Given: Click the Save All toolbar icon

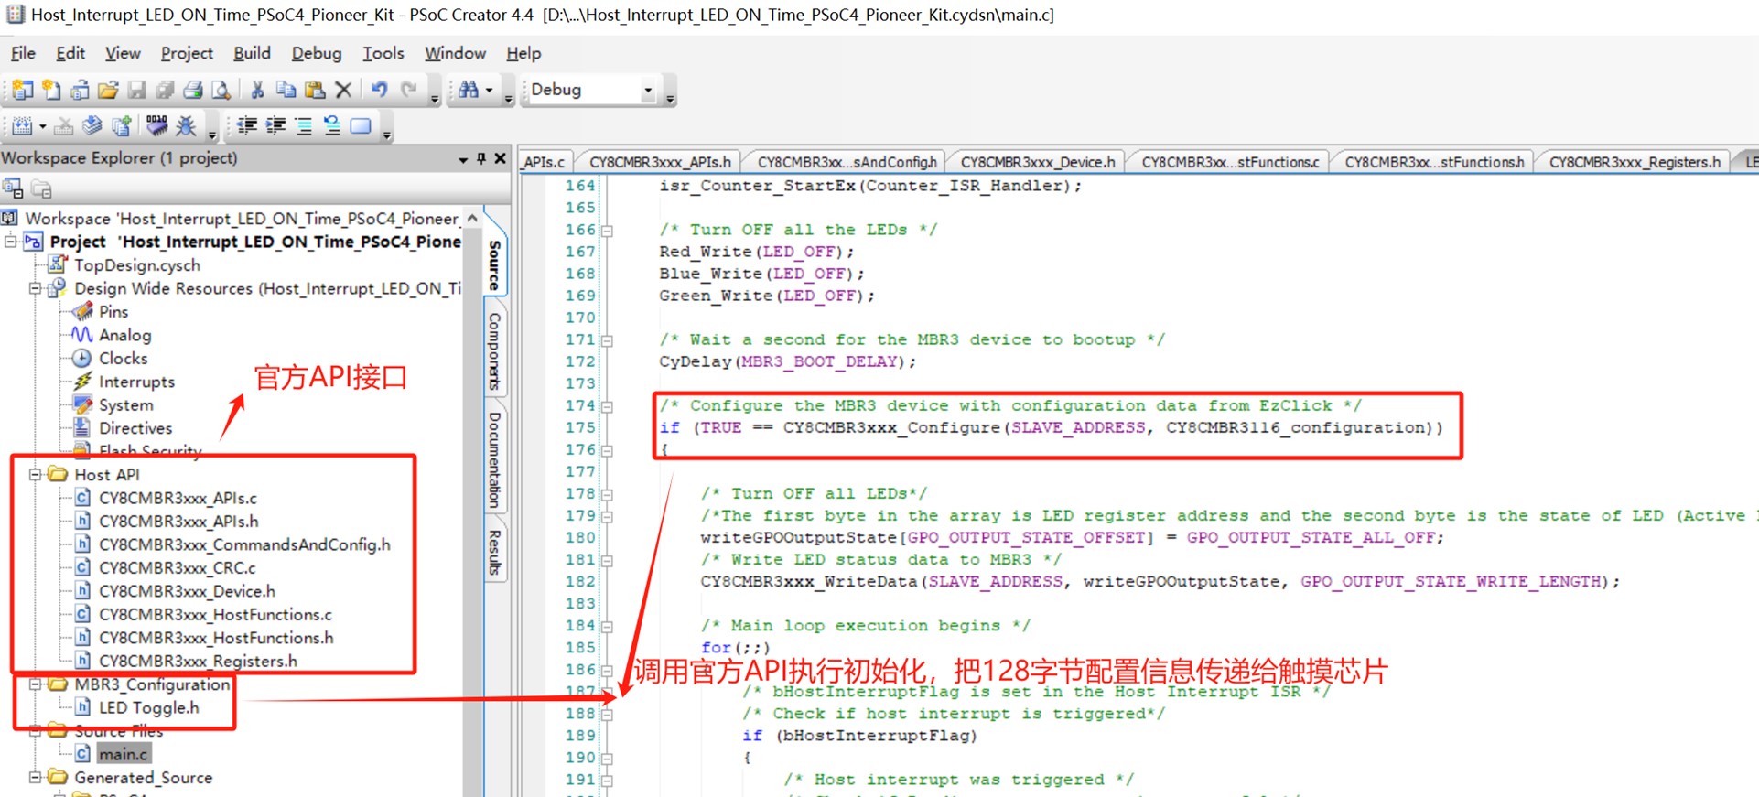Looking at the screenshot, I should [165, 90].
